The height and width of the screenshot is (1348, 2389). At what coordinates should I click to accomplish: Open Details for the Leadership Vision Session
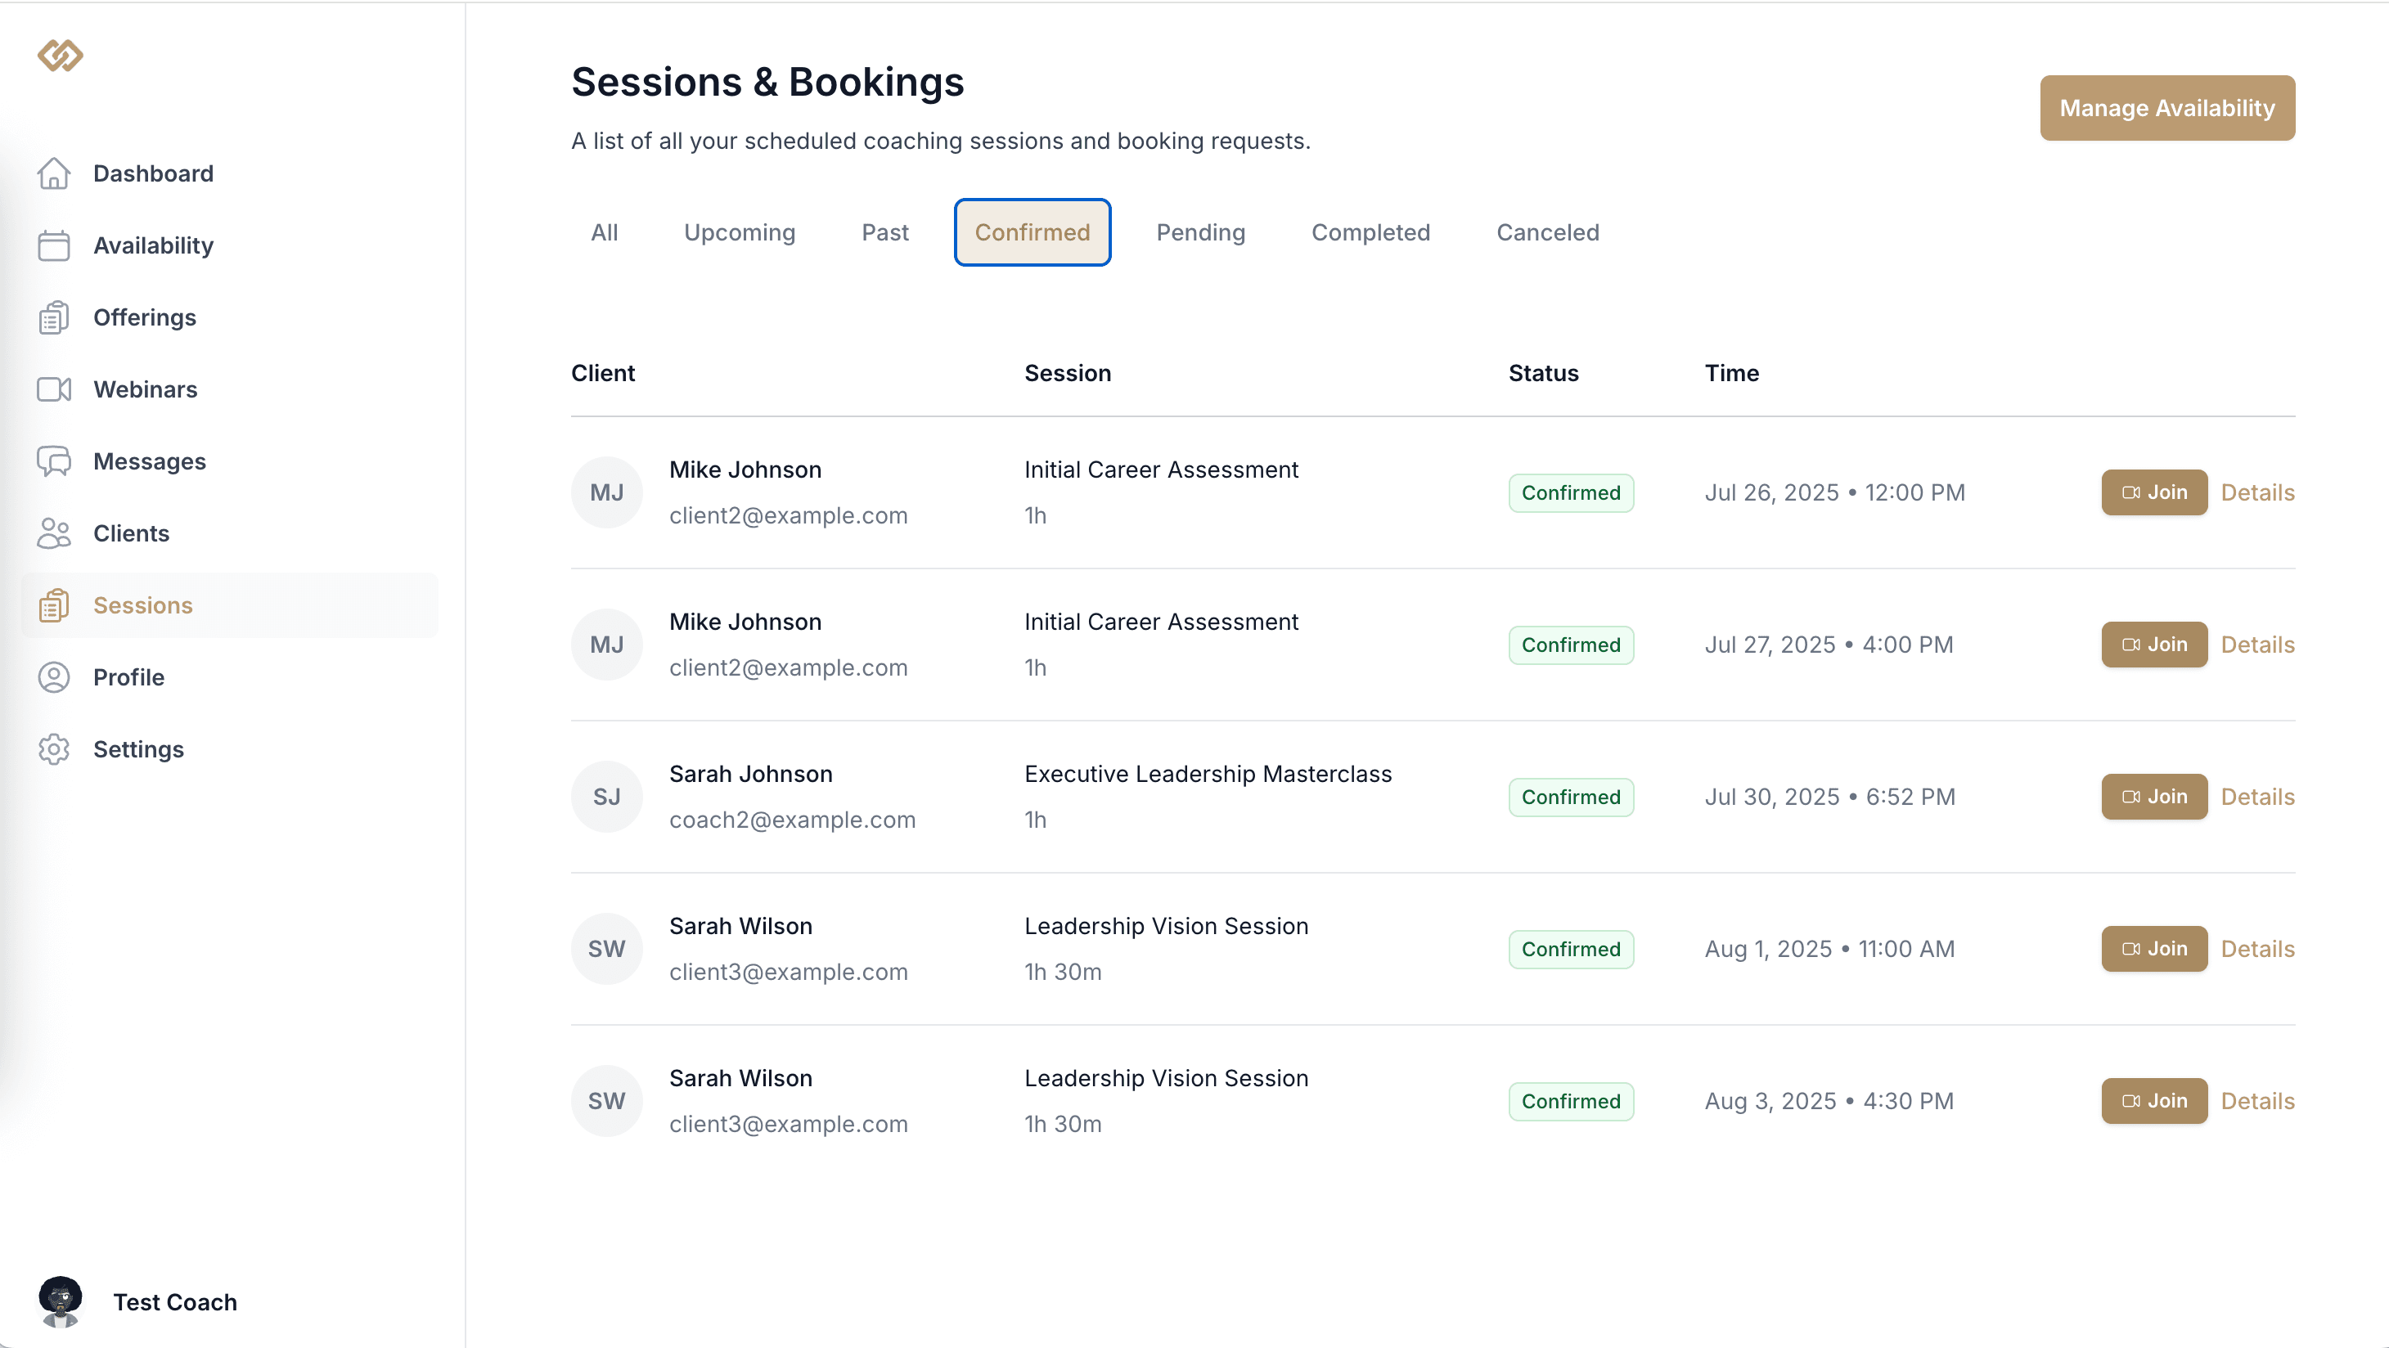point(2257,948)
